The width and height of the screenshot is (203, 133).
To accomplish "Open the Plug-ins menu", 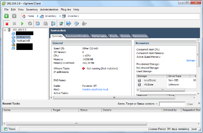I will 66,9.
